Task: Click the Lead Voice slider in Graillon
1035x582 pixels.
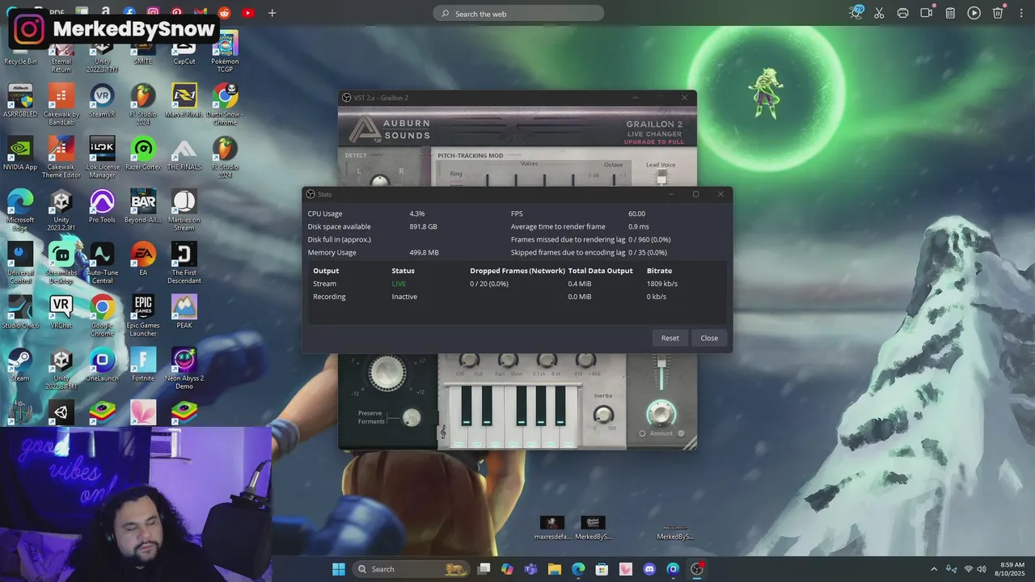Action: [661, 176]
